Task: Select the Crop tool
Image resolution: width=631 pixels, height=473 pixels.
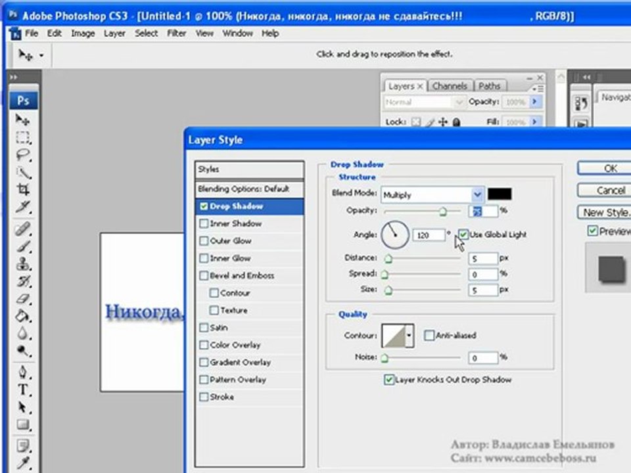Action: click(x=23, y=189)
